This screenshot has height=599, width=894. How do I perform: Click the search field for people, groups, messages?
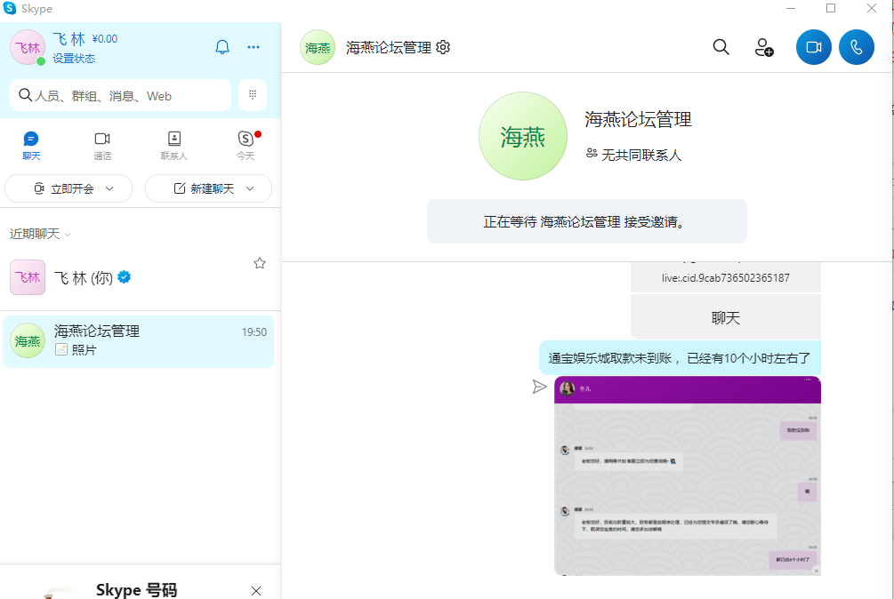click(120, 95)
